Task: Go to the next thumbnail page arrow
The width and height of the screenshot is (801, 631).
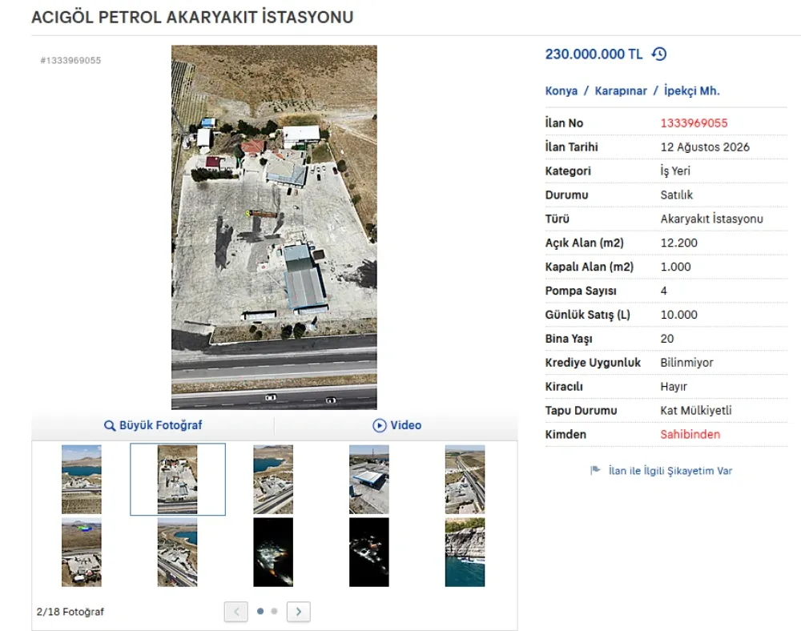Action: tap(299, 612)
